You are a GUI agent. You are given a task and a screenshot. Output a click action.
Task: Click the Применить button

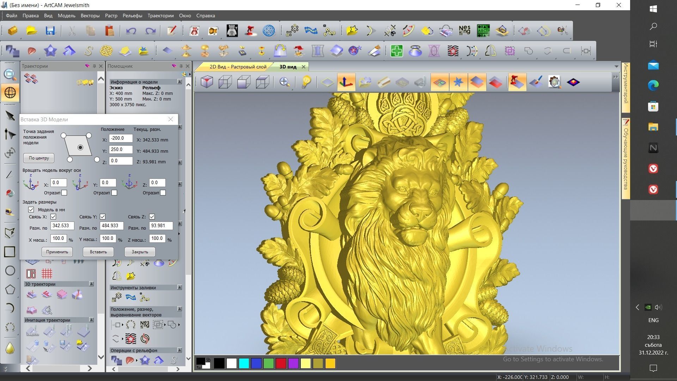pos(57,252)
